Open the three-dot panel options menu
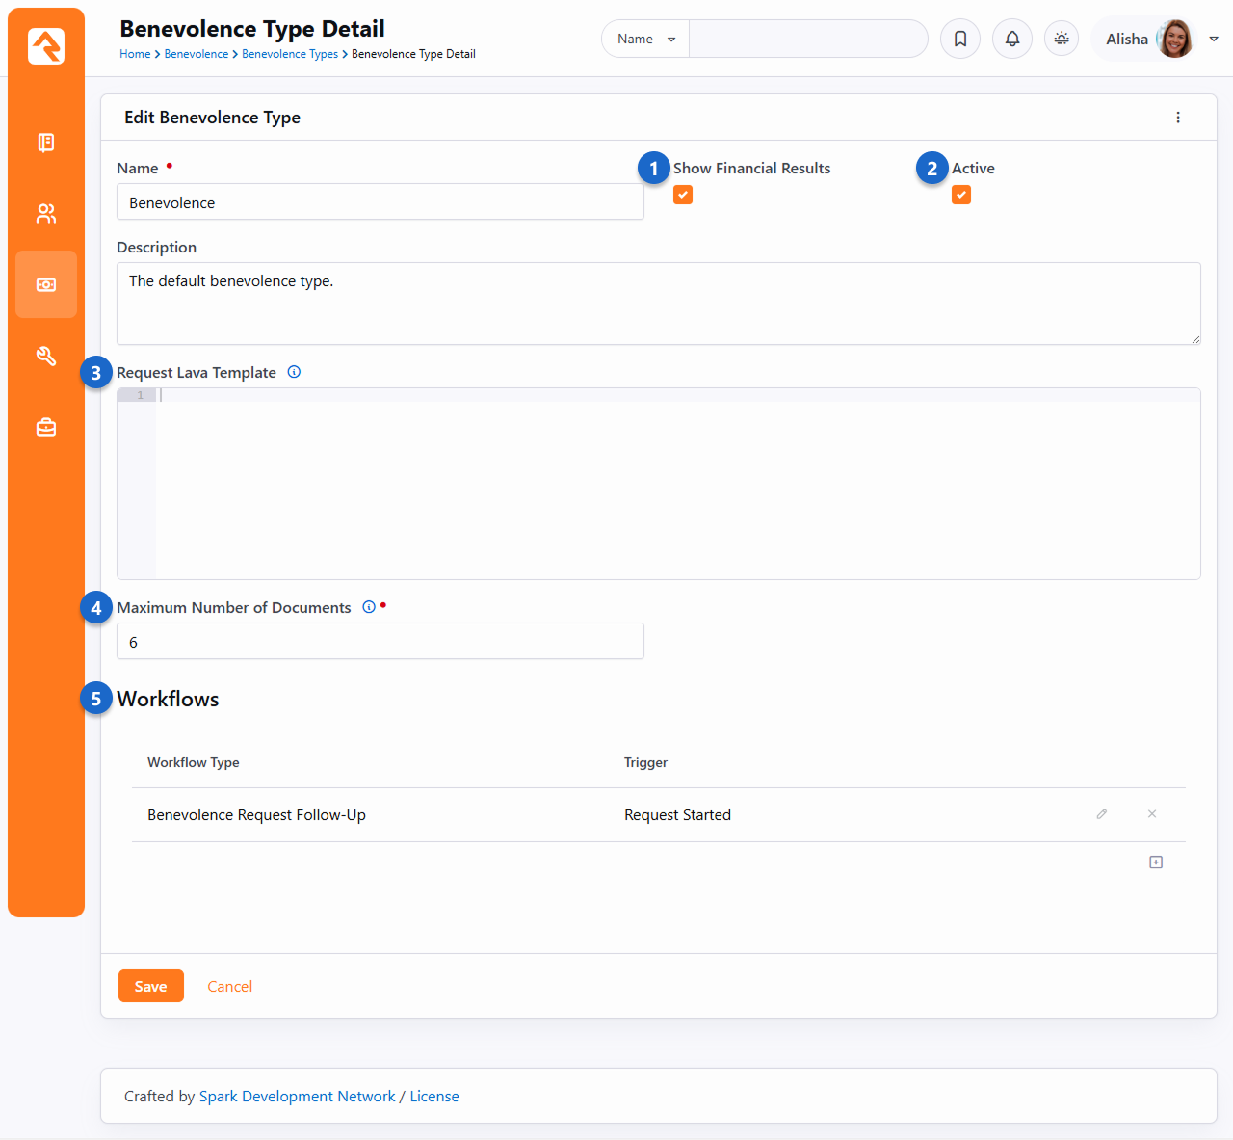 tap(1178, 118)
